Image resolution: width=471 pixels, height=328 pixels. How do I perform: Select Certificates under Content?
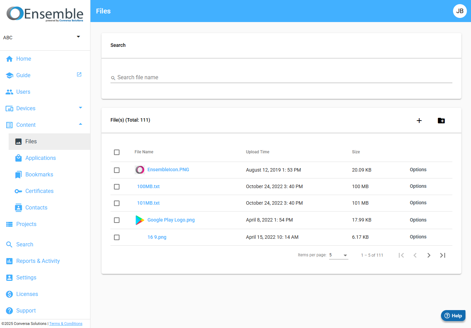coord(49,191)
